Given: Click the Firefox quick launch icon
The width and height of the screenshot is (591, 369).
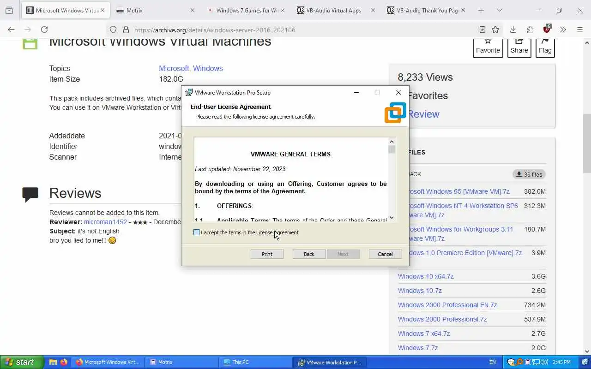Looking at the screenshot, I should pyautogui.click(x=63, y=362).
